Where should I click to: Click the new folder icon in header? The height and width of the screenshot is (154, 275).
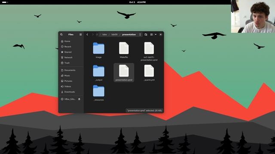coord(146,35)
